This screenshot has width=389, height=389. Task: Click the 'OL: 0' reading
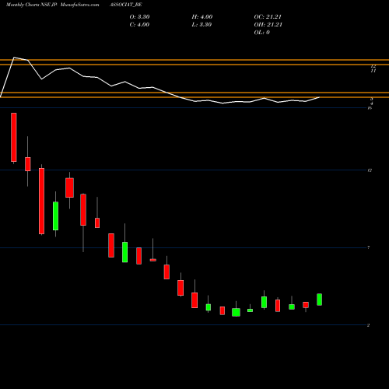[x=261, y=33]
